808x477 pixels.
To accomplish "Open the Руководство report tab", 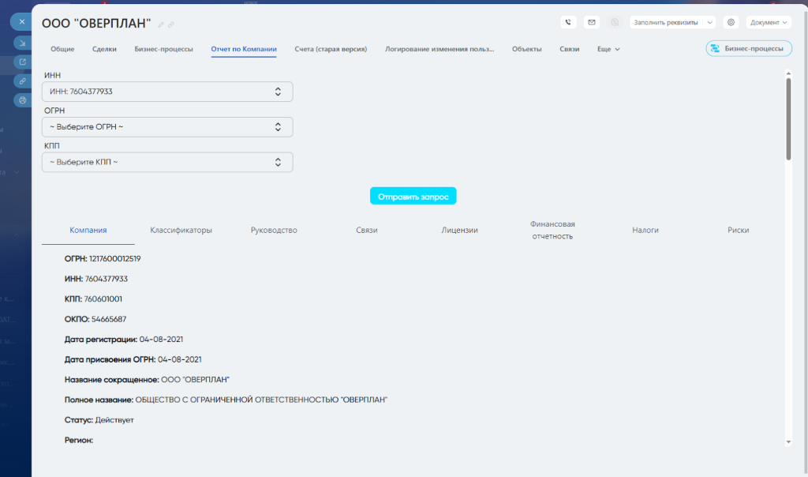I will (273, 230).
